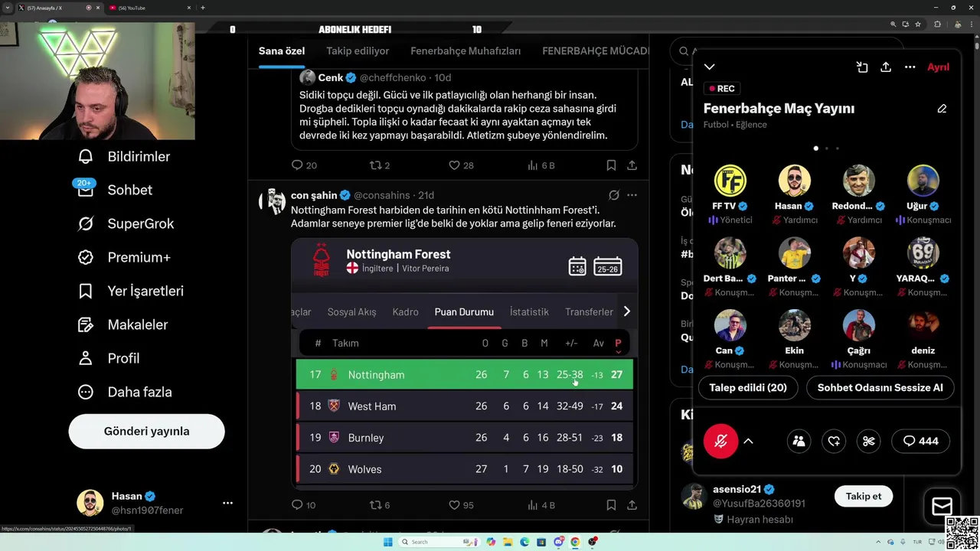980x551 pixels.
Task: Select Transferler tab in Nottingham card
Action: (x=589, y=311)
